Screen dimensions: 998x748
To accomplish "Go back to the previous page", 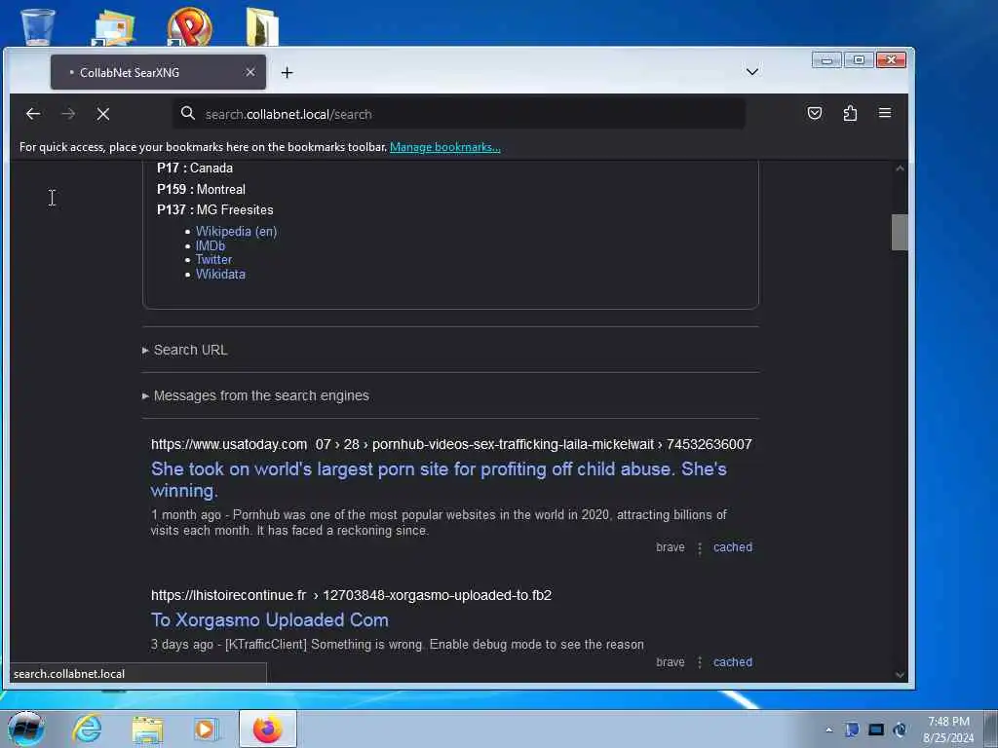I will (x=33, y=114).
